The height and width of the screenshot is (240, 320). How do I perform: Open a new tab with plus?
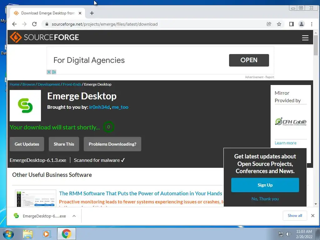tap(92, 13)
